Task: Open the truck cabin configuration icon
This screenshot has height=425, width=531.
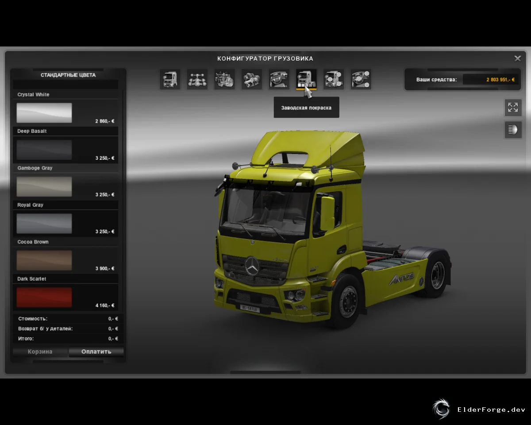Action: 170,79
